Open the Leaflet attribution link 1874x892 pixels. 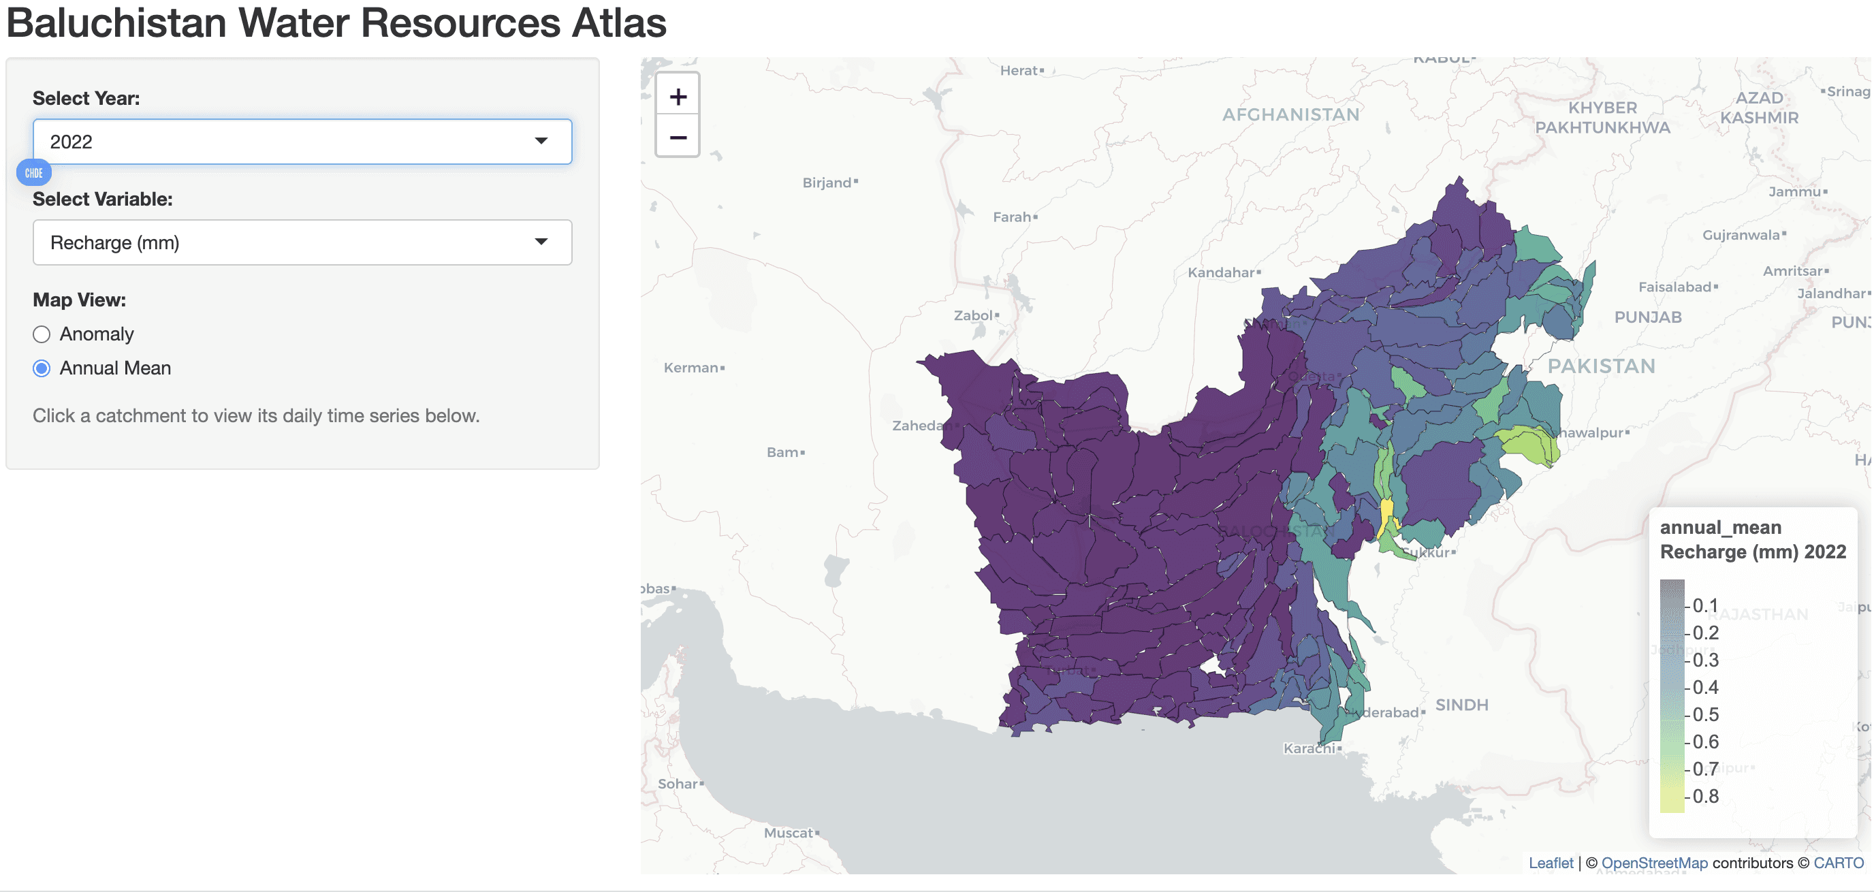coord(1551,863)
